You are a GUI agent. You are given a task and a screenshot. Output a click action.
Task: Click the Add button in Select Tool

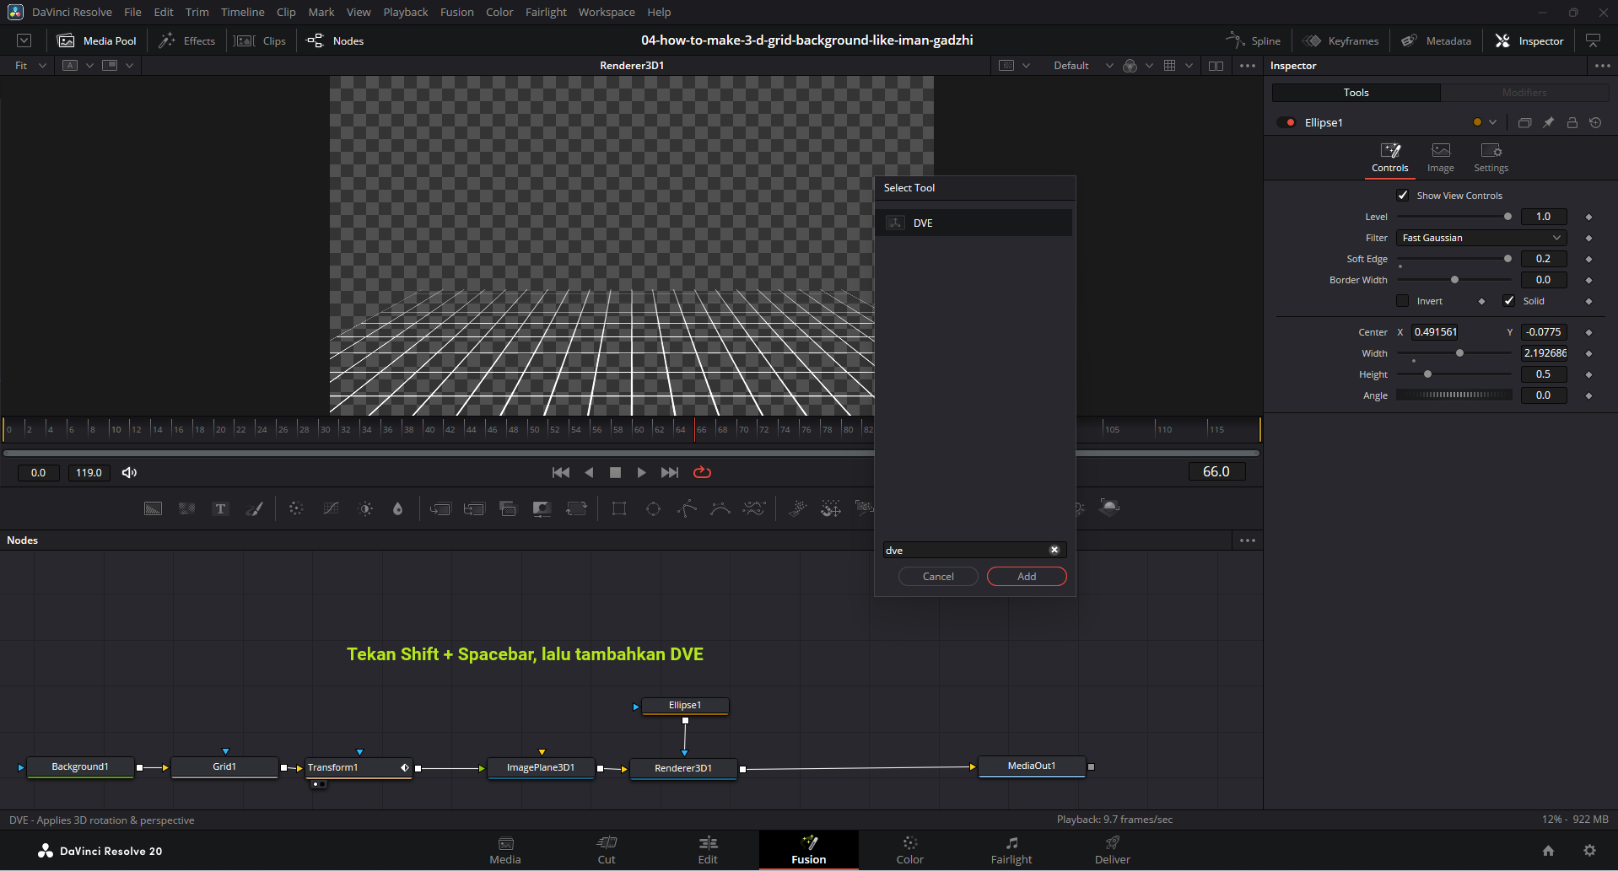pos(1026,576)
